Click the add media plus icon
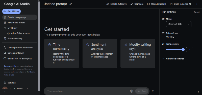202x95 pixels. (131, 91)
